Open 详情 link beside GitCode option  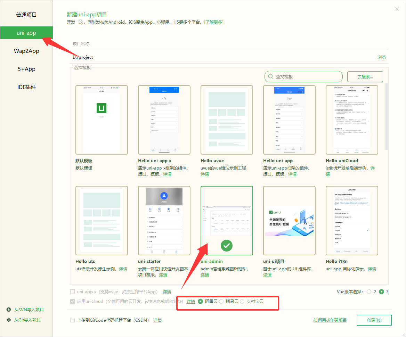pos(157,320)
